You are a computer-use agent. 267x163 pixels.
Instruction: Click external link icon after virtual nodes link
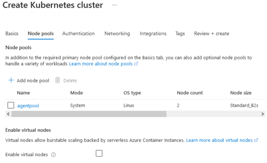(256, 140)
